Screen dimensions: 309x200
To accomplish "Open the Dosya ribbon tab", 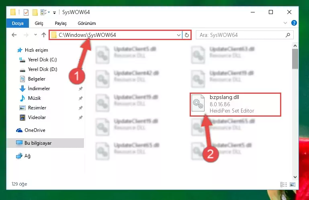I will tap(18, 23).
